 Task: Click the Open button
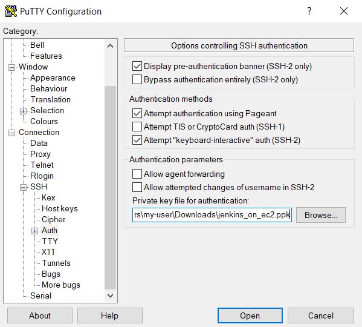coord(250,315)
